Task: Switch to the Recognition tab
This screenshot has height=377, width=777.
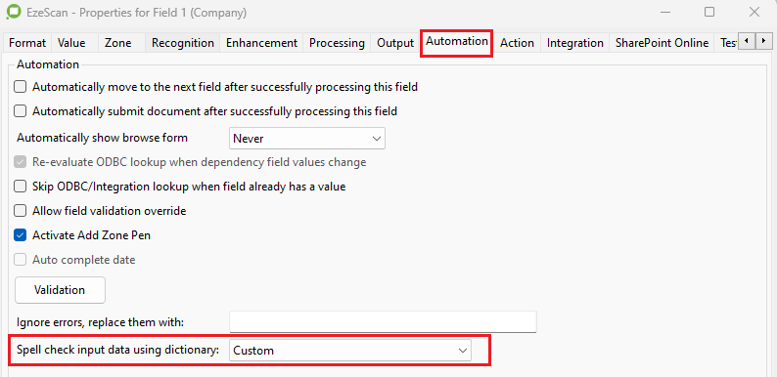Action: 183,43
